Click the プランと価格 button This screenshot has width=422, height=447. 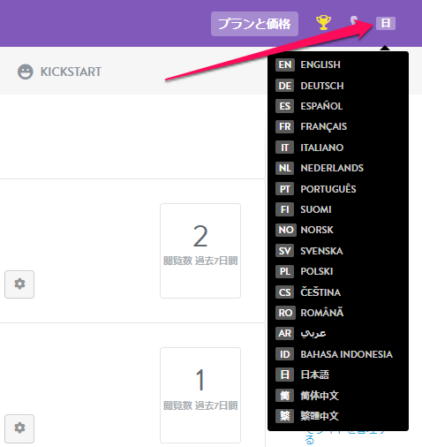click(x=254, y=24)
